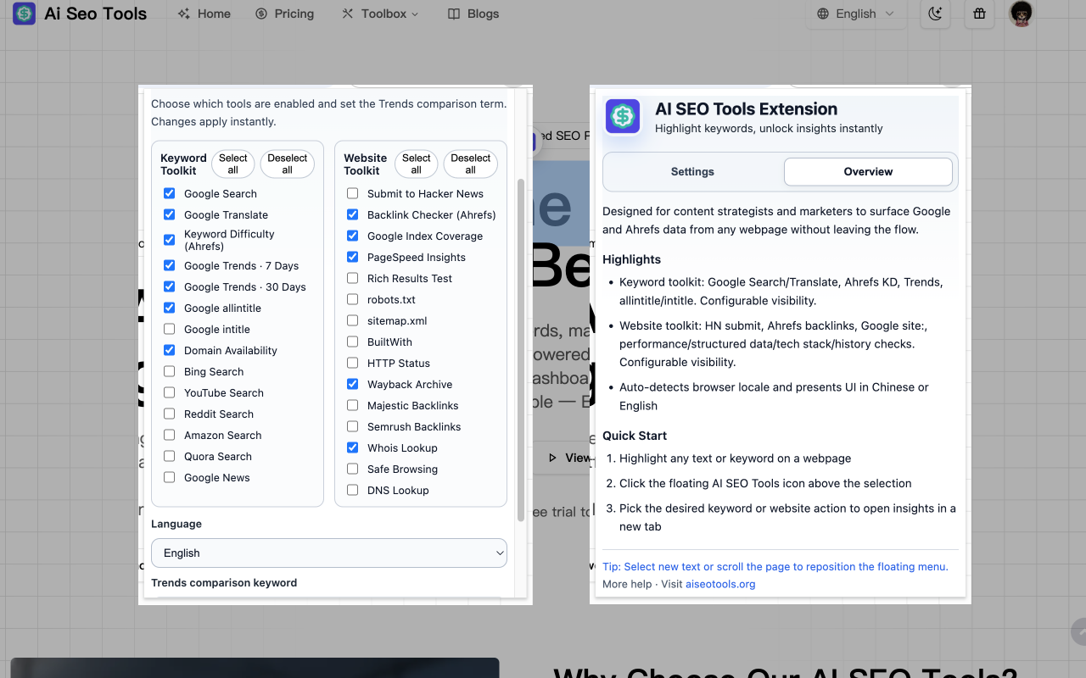Switch to the Overview tab
1086x678 pixels.
click(x=868, y=171)
